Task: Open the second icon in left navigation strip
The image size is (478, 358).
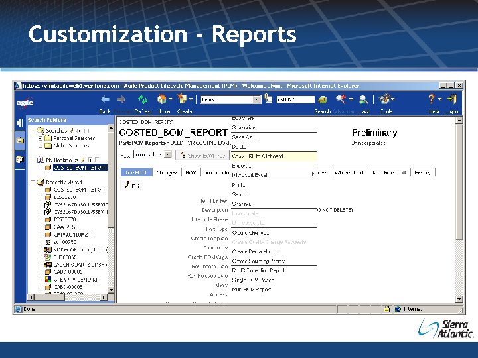Action: (20, 160)
